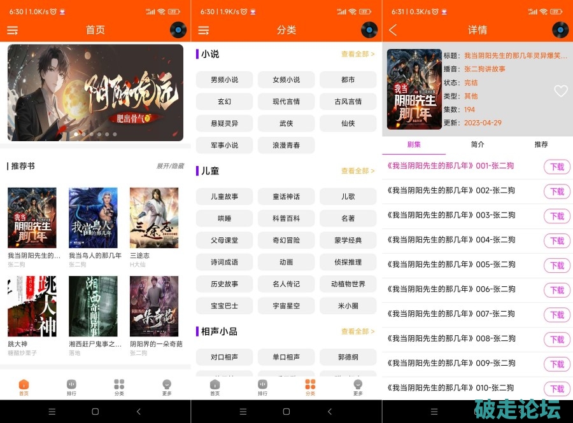
Task: Tap the vinyl record icon on the 详情 screen
Action: tap(560, 30)
